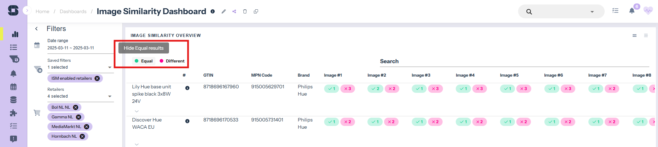Remove ISM enabled retailers saved filter chip
Image resolution: width=658 pixels, height=147 pixels.
point(97,78)
